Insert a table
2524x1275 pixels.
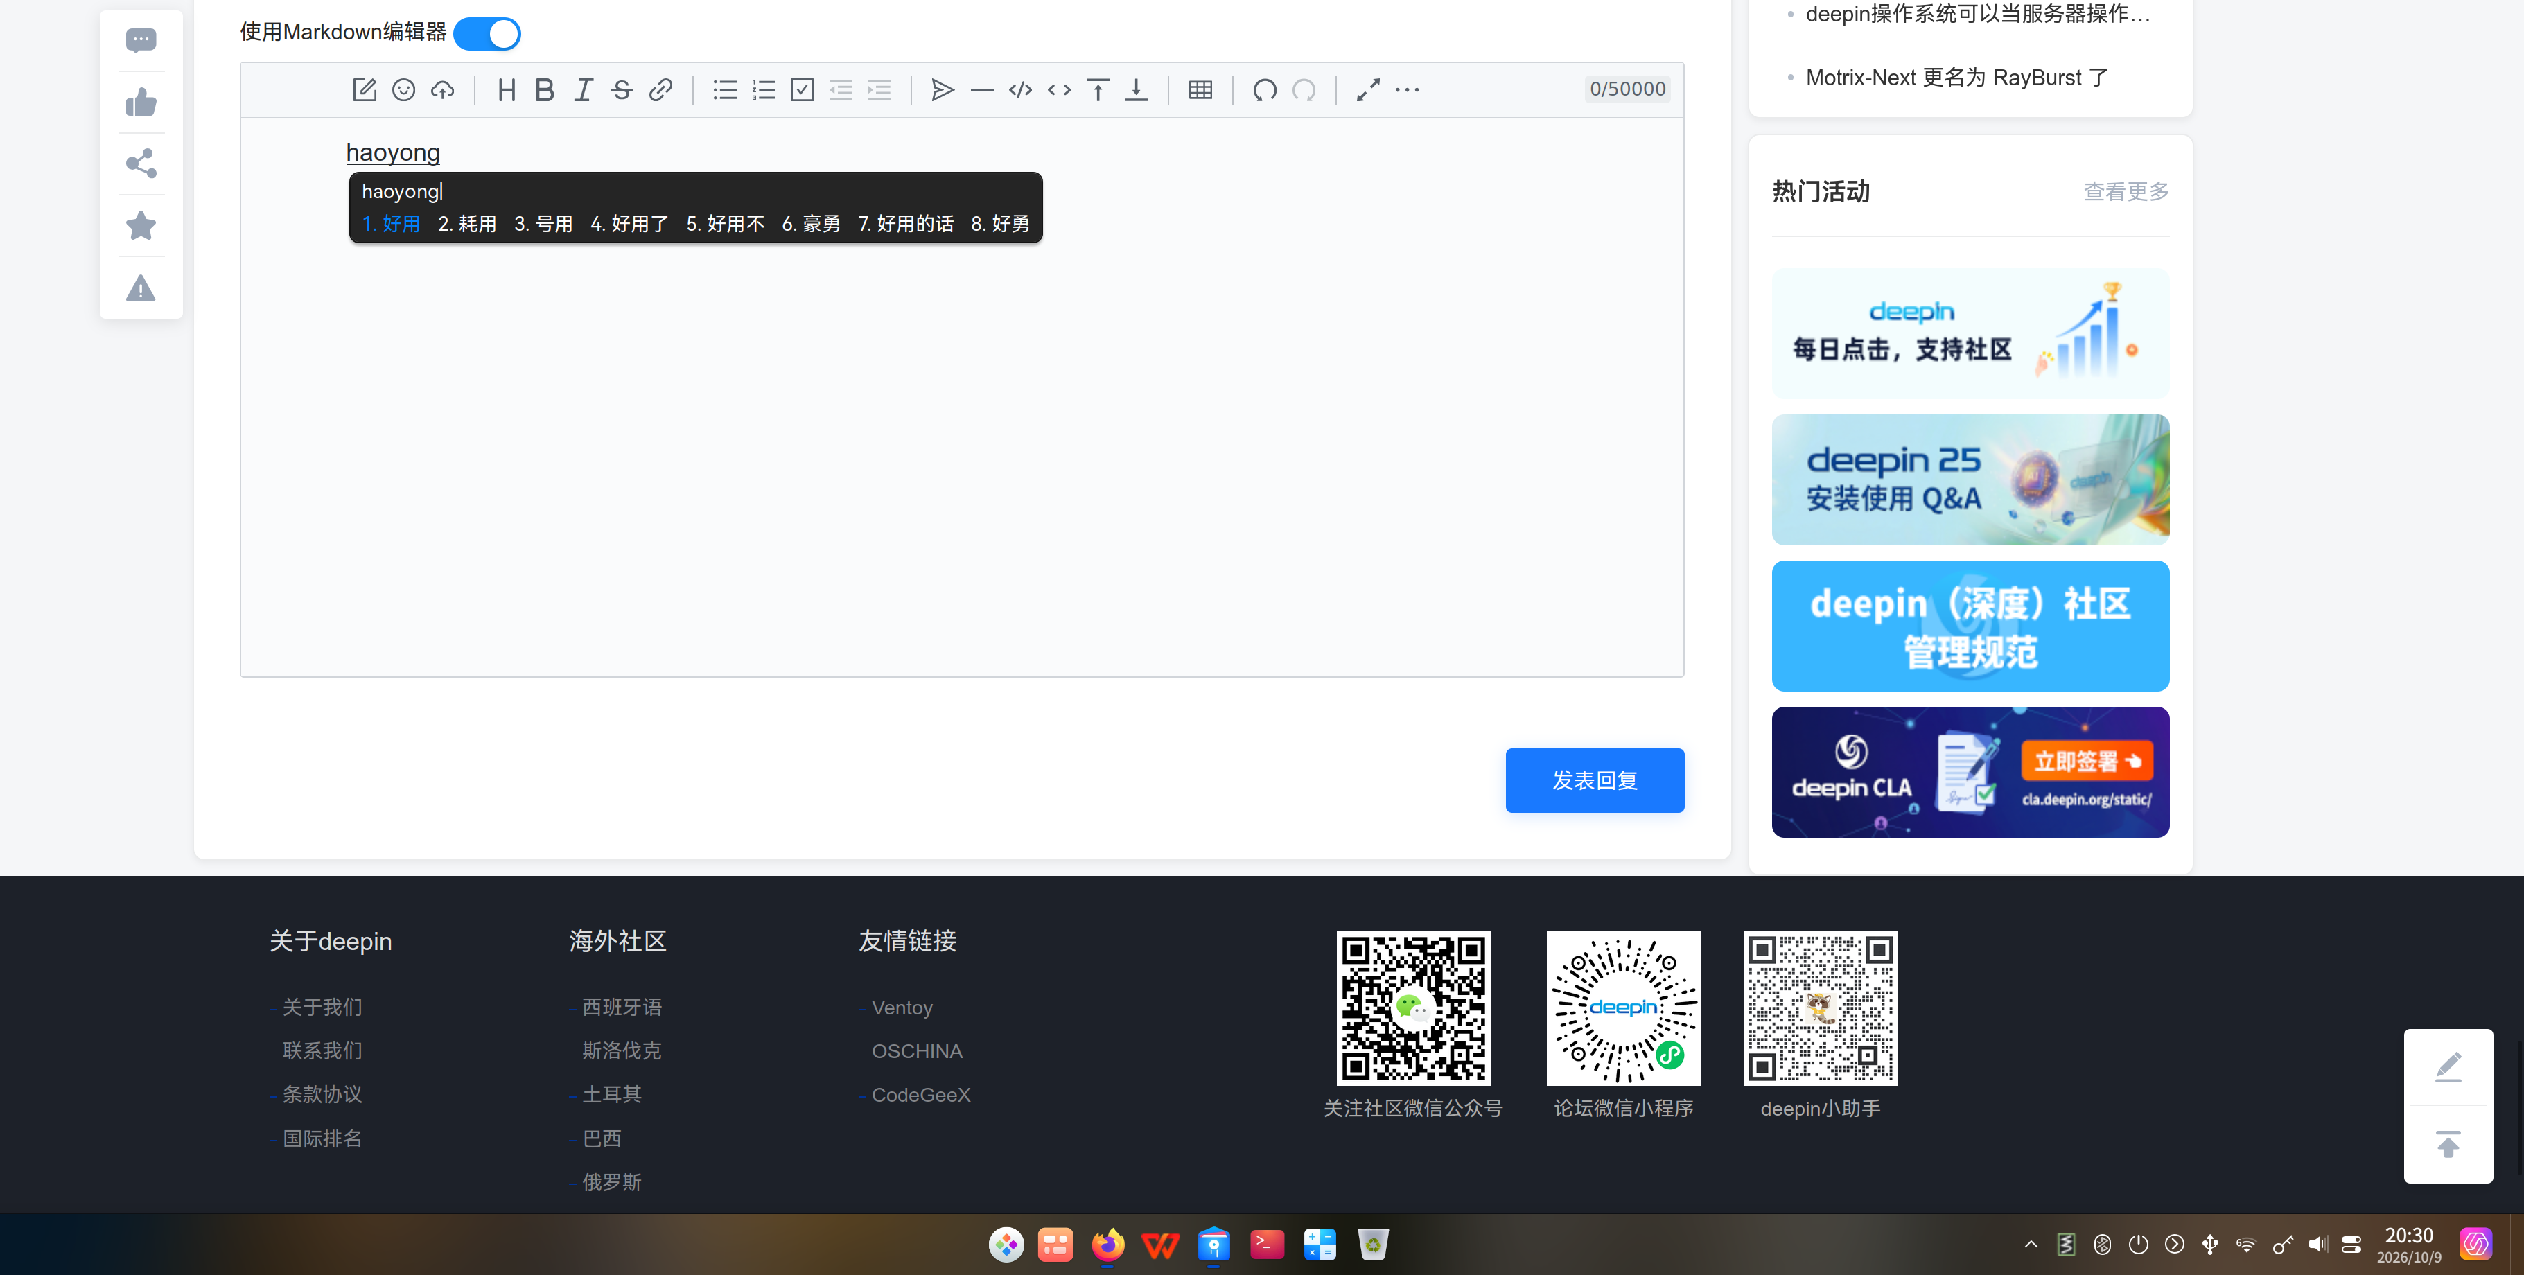(1200, 90)
